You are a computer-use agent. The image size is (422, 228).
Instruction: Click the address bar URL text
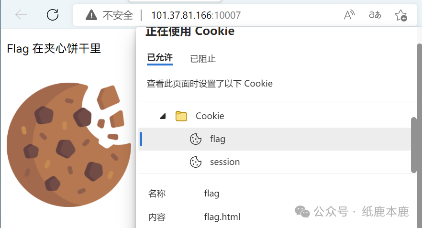[x=196, y=15]
